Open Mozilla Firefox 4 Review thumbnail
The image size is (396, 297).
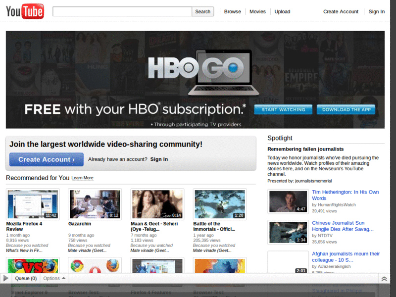(33, 204)
